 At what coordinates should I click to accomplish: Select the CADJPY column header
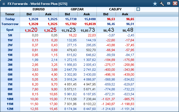coord(115,9)
